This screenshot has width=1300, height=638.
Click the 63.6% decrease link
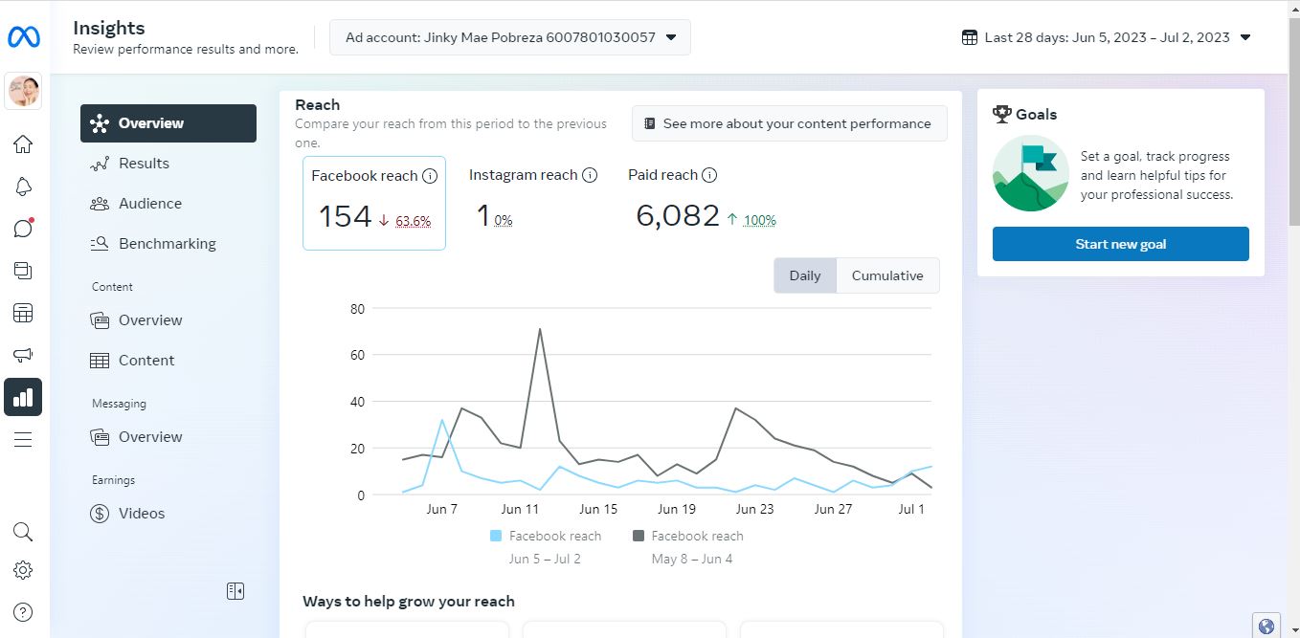point(414,221)
